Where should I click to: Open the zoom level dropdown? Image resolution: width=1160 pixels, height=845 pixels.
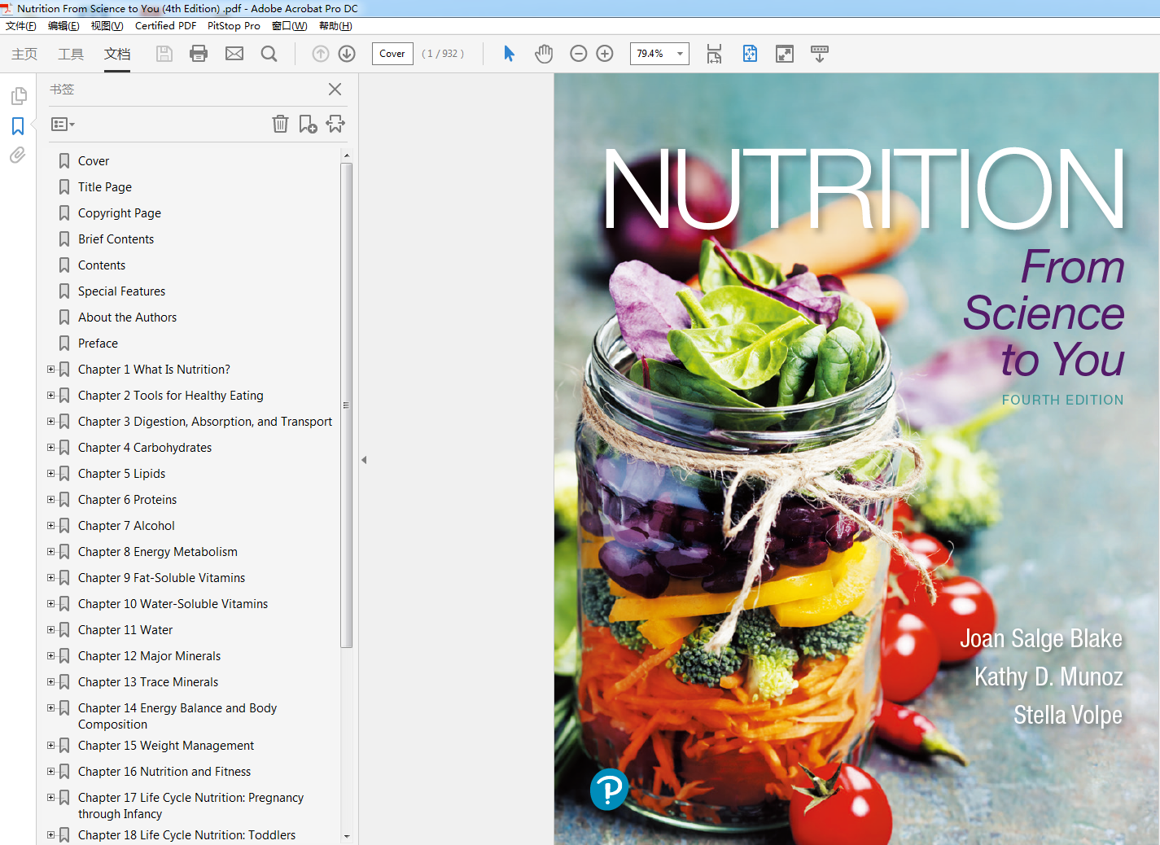tap(680, 54)
